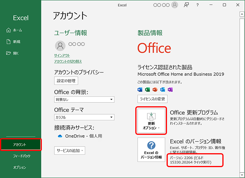Open the feedback person icon in title bar

[186, 5]
